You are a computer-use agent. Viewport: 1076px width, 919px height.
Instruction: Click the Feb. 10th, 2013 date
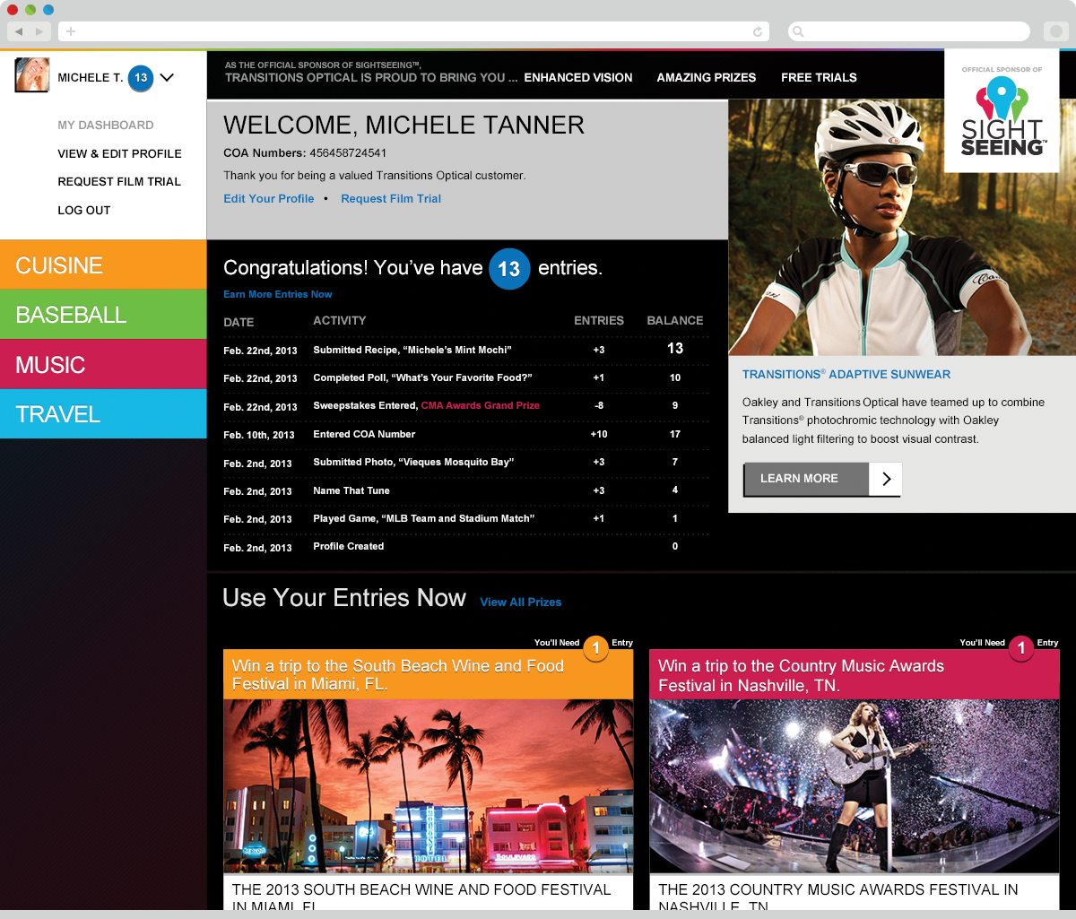[259, 435]
